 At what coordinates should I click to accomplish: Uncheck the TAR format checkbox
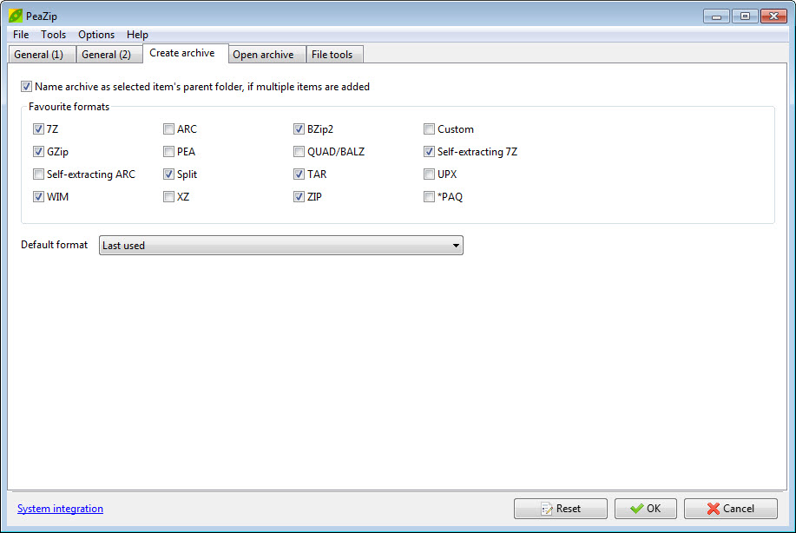pyautogui.click(x=299, y=174)
